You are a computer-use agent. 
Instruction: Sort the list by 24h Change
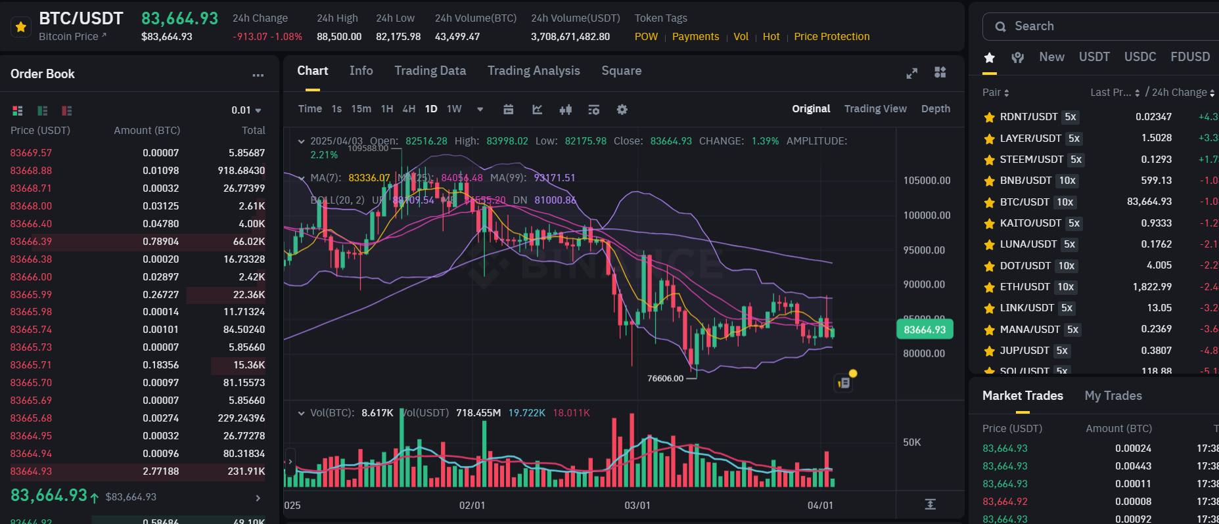[1184, 93]
